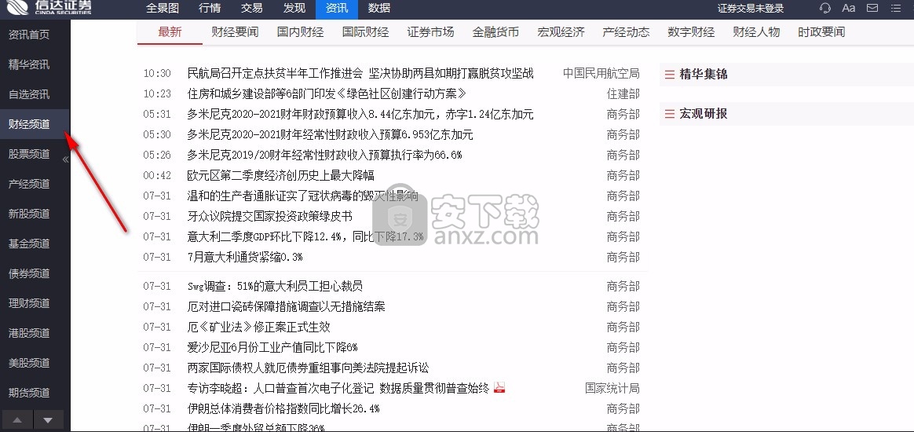This screenshot has height=432, width=914.
Task: Open headline Swg调查：51%的意大利员工担心裁员
Action: [x=275, y=286]
